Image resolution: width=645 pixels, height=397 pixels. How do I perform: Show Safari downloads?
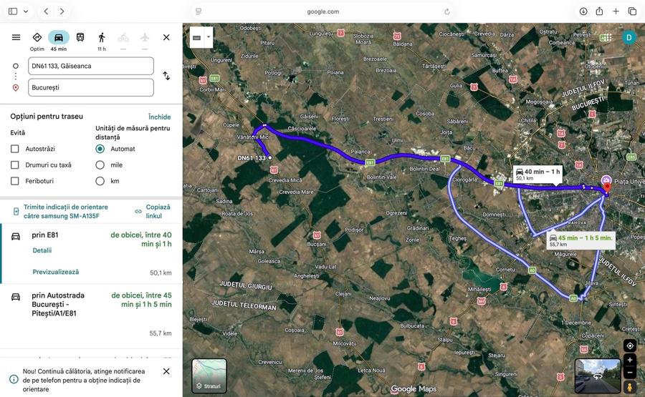point(583,11)
